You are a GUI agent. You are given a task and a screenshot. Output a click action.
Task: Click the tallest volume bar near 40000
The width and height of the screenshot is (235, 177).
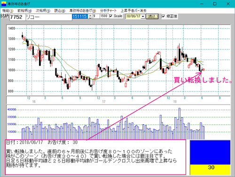(x=180, y=124)
